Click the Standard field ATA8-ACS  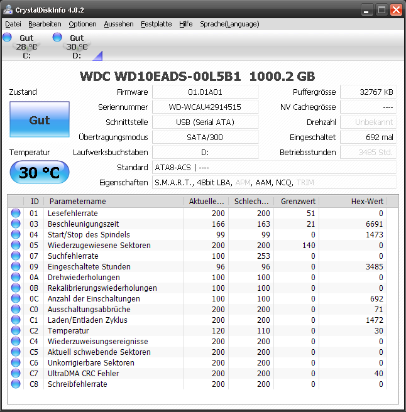tap(274, 167)
